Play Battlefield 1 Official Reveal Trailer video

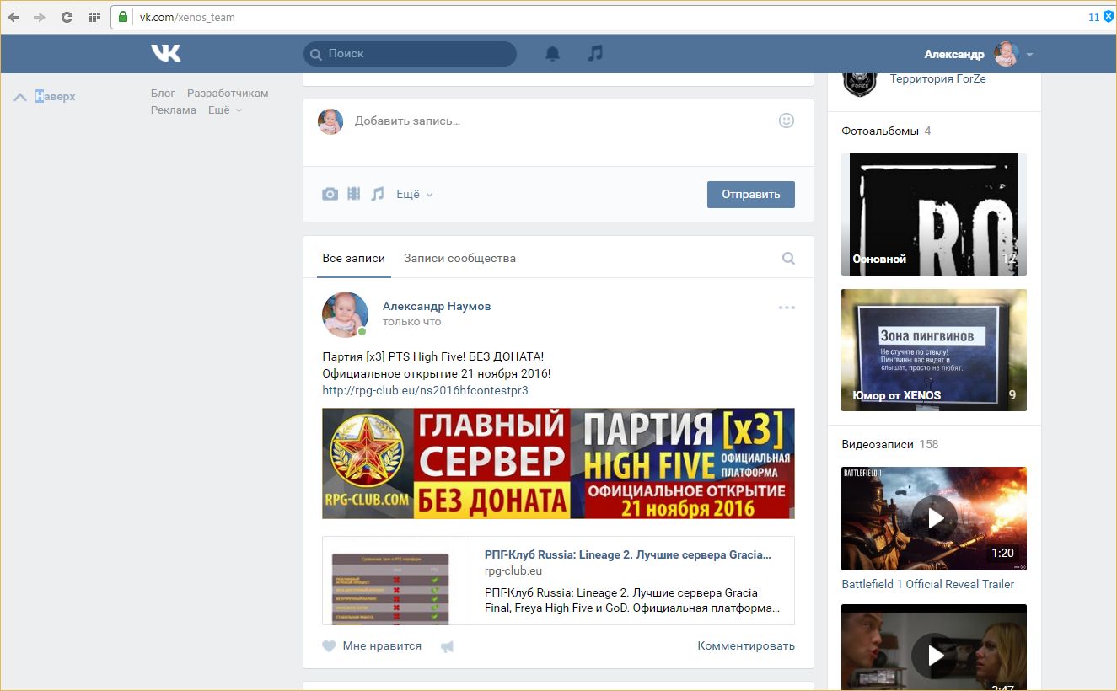[x=934, y=518]
